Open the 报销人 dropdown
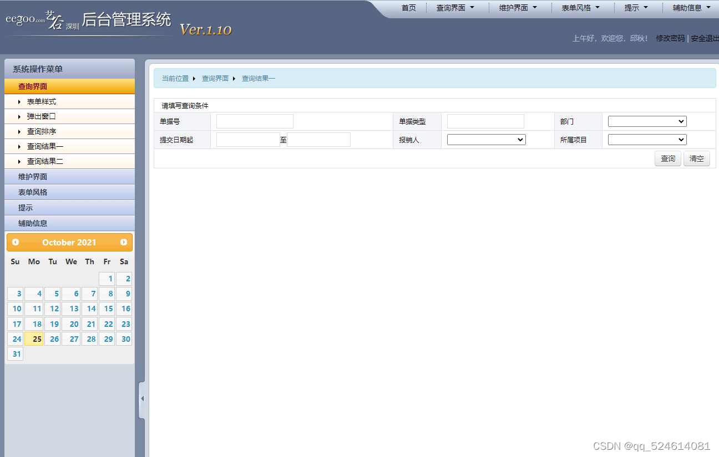Screen dimensions: 719x457 [486, 139]
